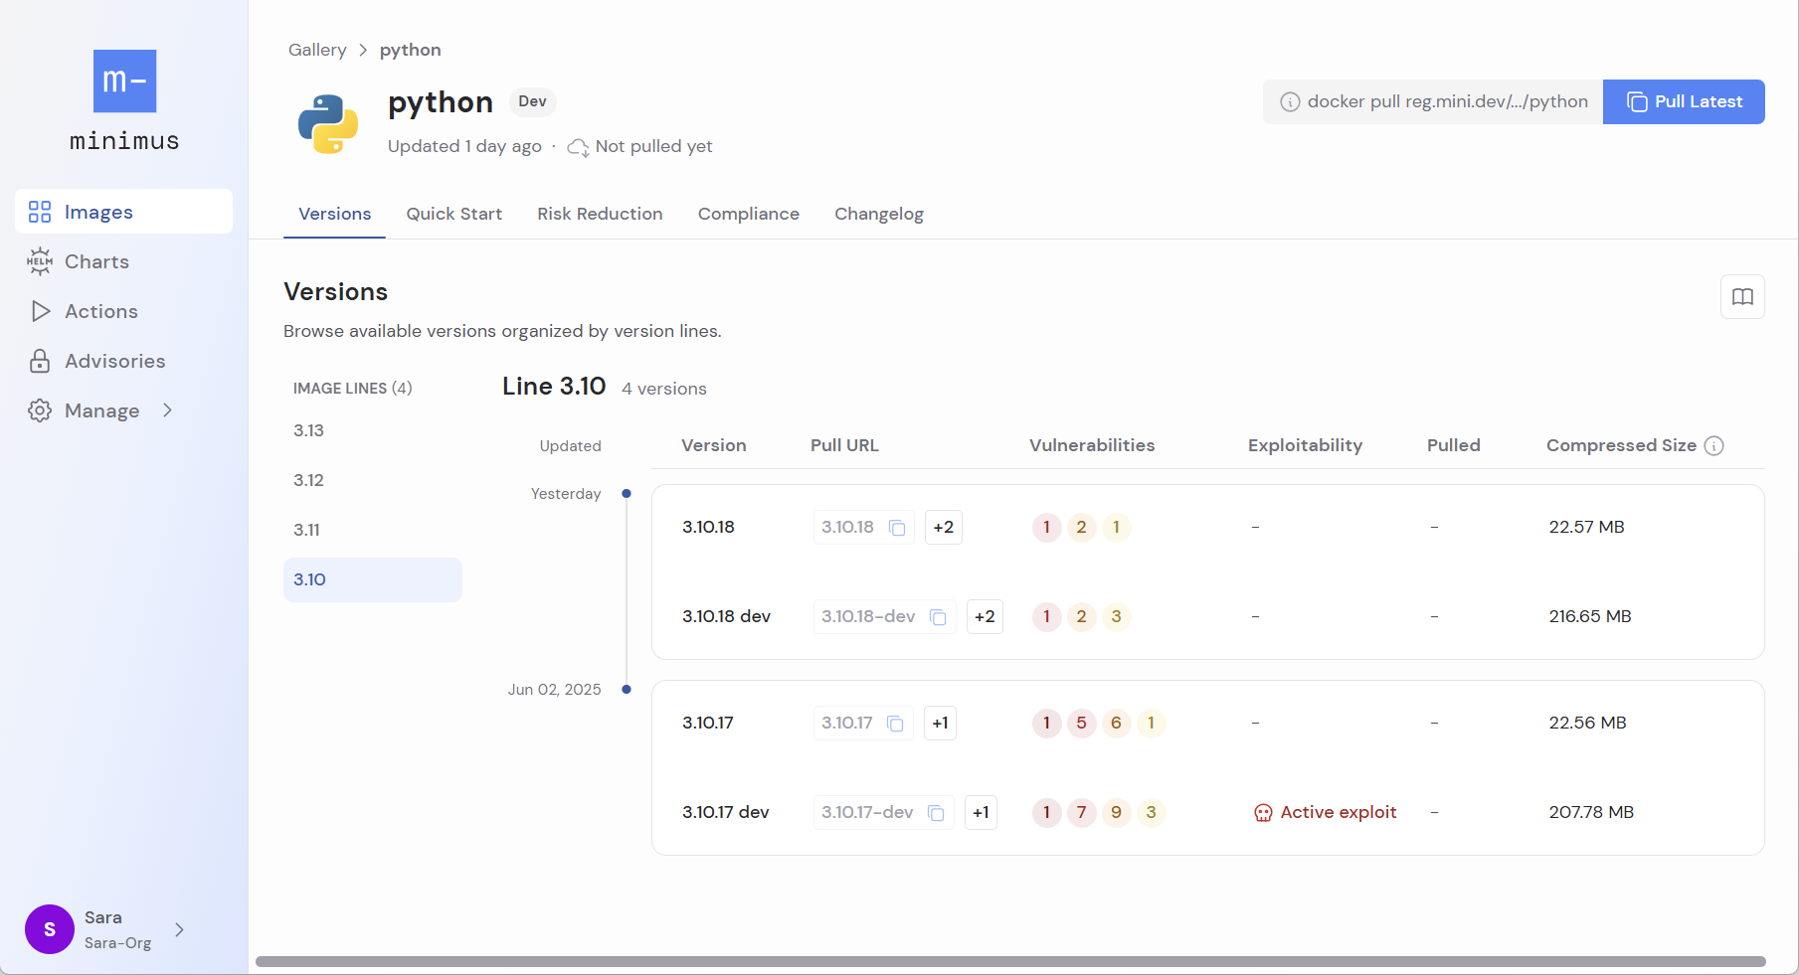Image resolution: width=1799 pixels, height=975 pixels.
Task: Click Updated 1 day ago text
Action: [464, 146]
